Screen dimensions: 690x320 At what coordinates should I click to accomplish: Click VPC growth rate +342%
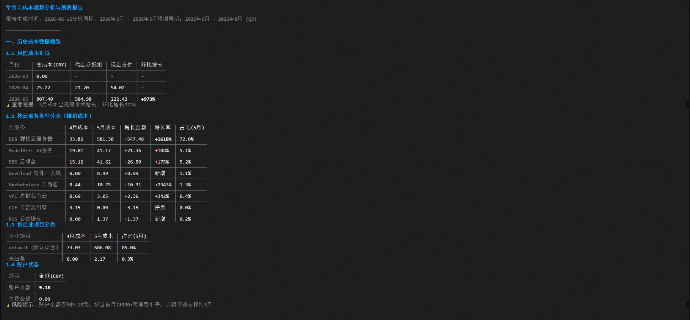(162, 196)
